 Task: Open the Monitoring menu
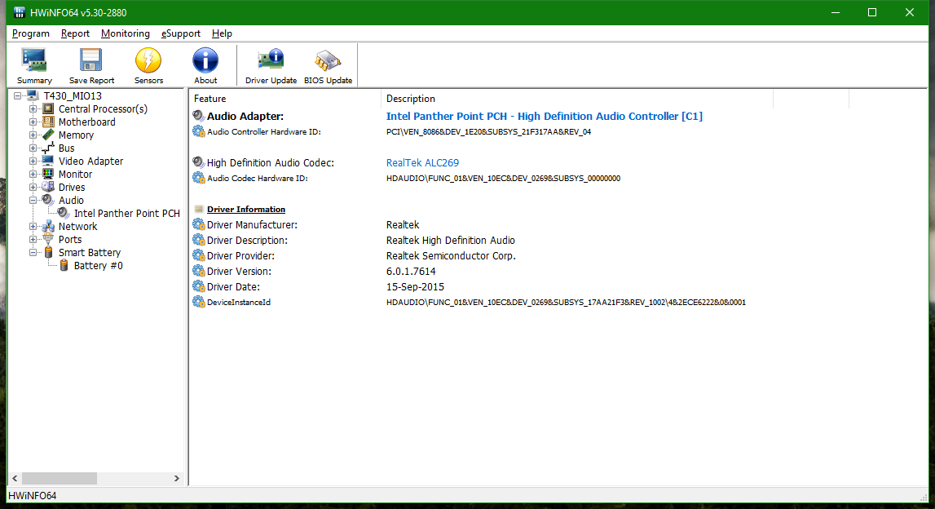[126, 33]
